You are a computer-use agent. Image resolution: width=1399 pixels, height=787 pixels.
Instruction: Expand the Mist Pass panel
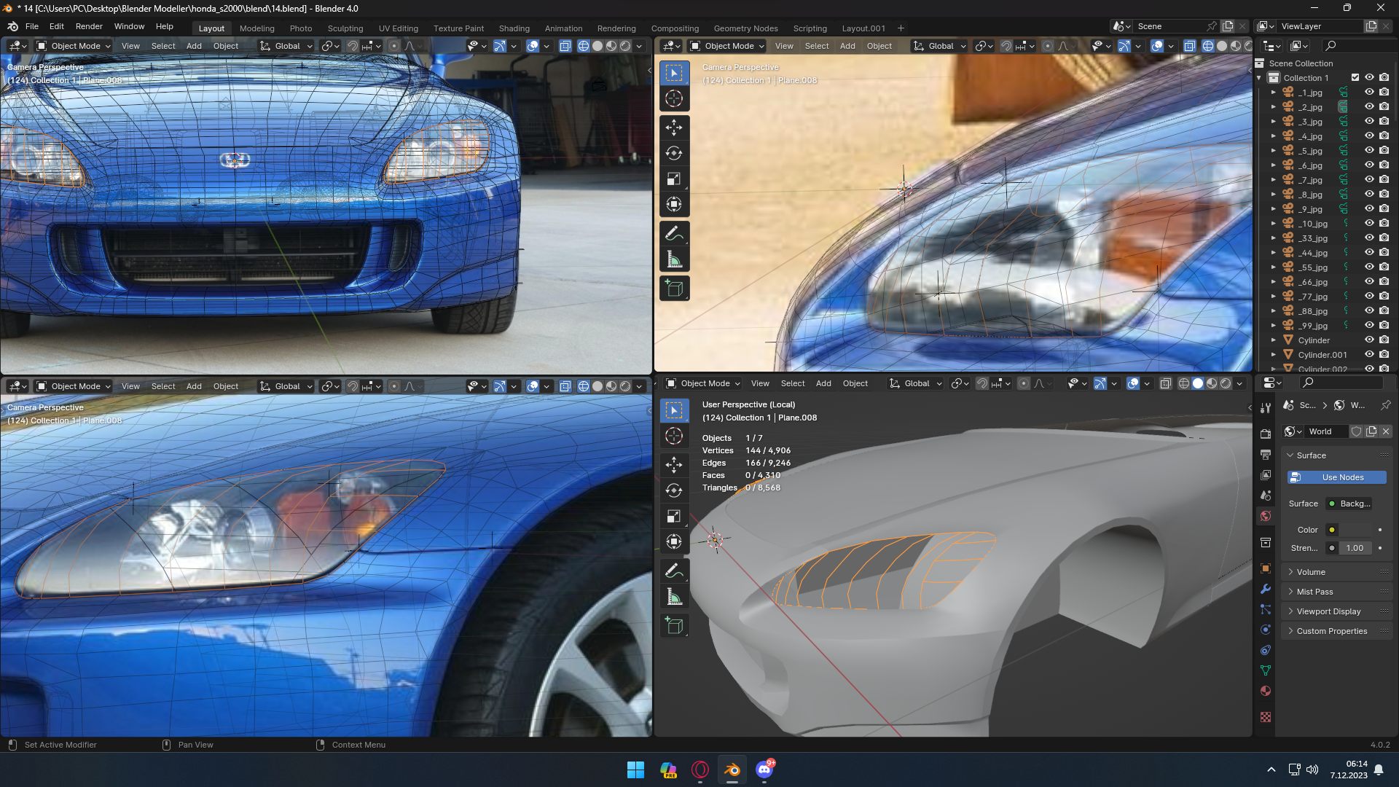1314,592
